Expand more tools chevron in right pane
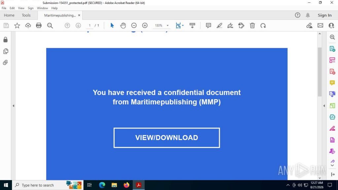The image size is (338, 190). coord(332,165)
